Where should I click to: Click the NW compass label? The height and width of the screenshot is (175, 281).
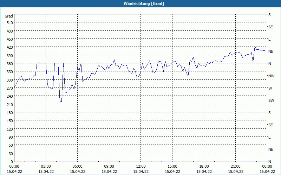(x=271, y=76)
